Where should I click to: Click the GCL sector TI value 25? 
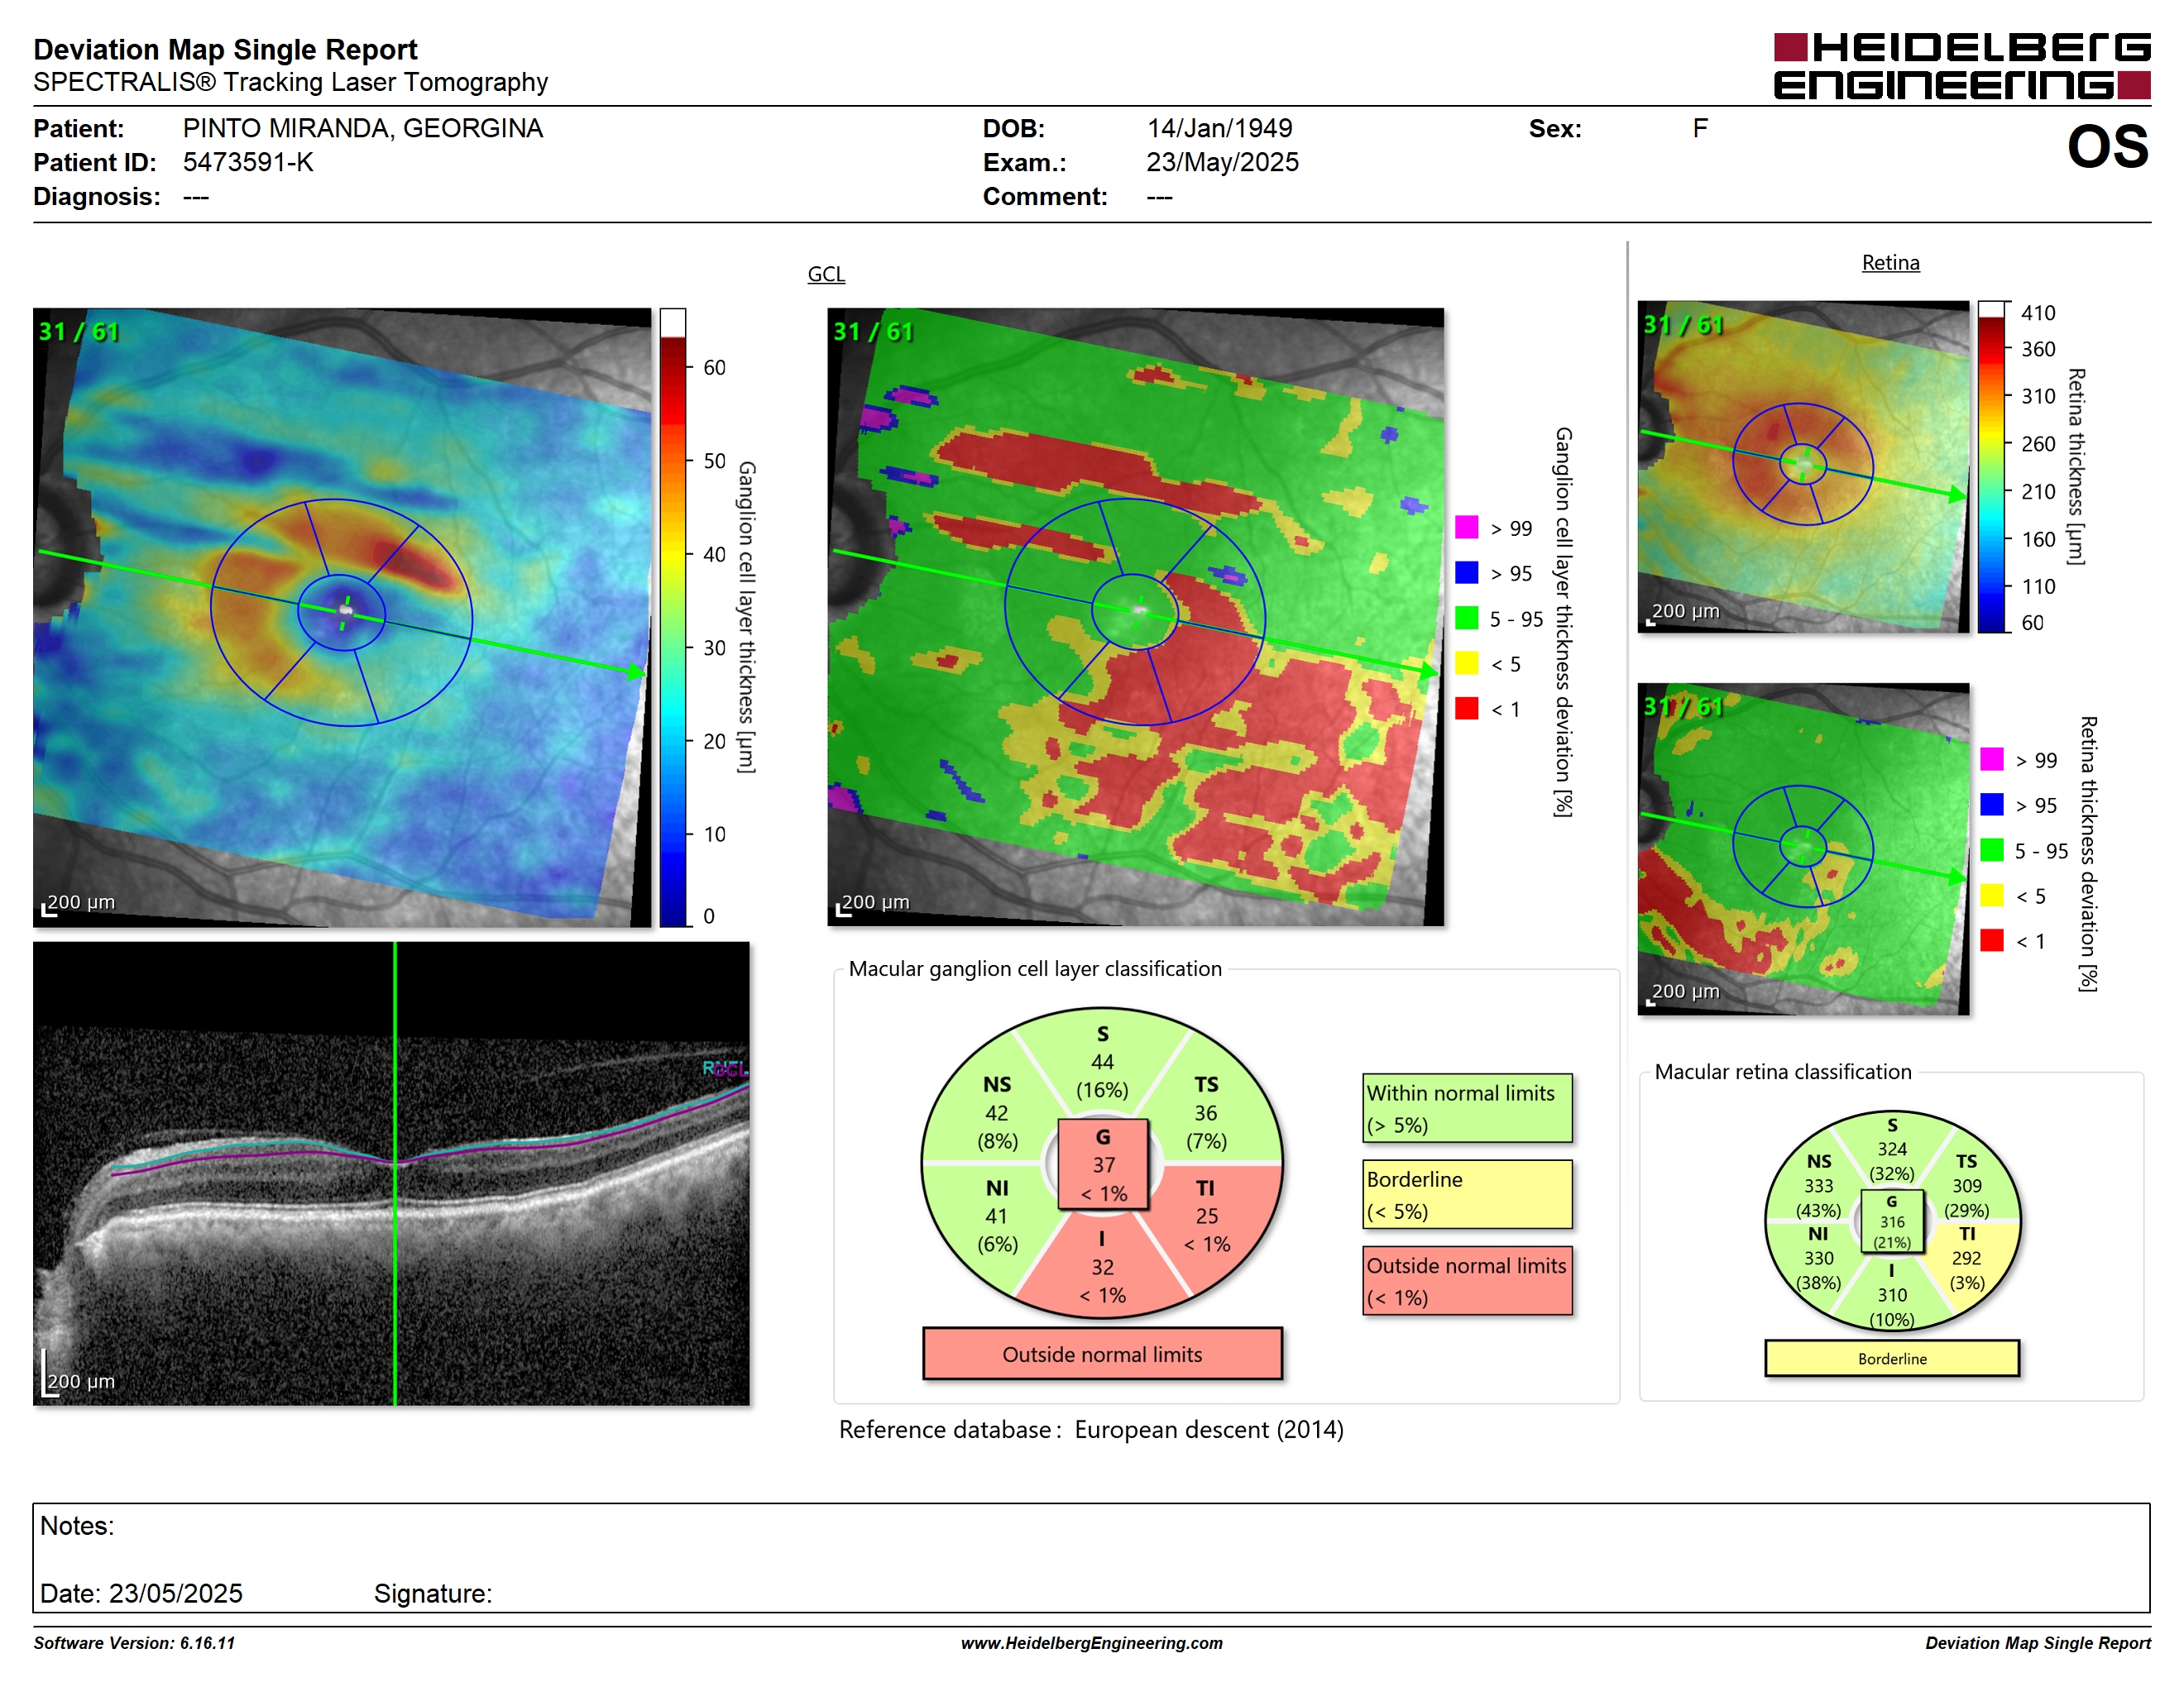coord(1206,1216)
